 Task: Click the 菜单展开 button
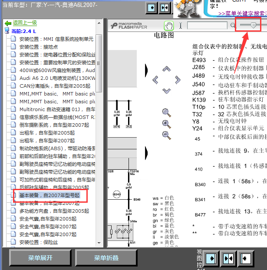(x=40, y=258)
